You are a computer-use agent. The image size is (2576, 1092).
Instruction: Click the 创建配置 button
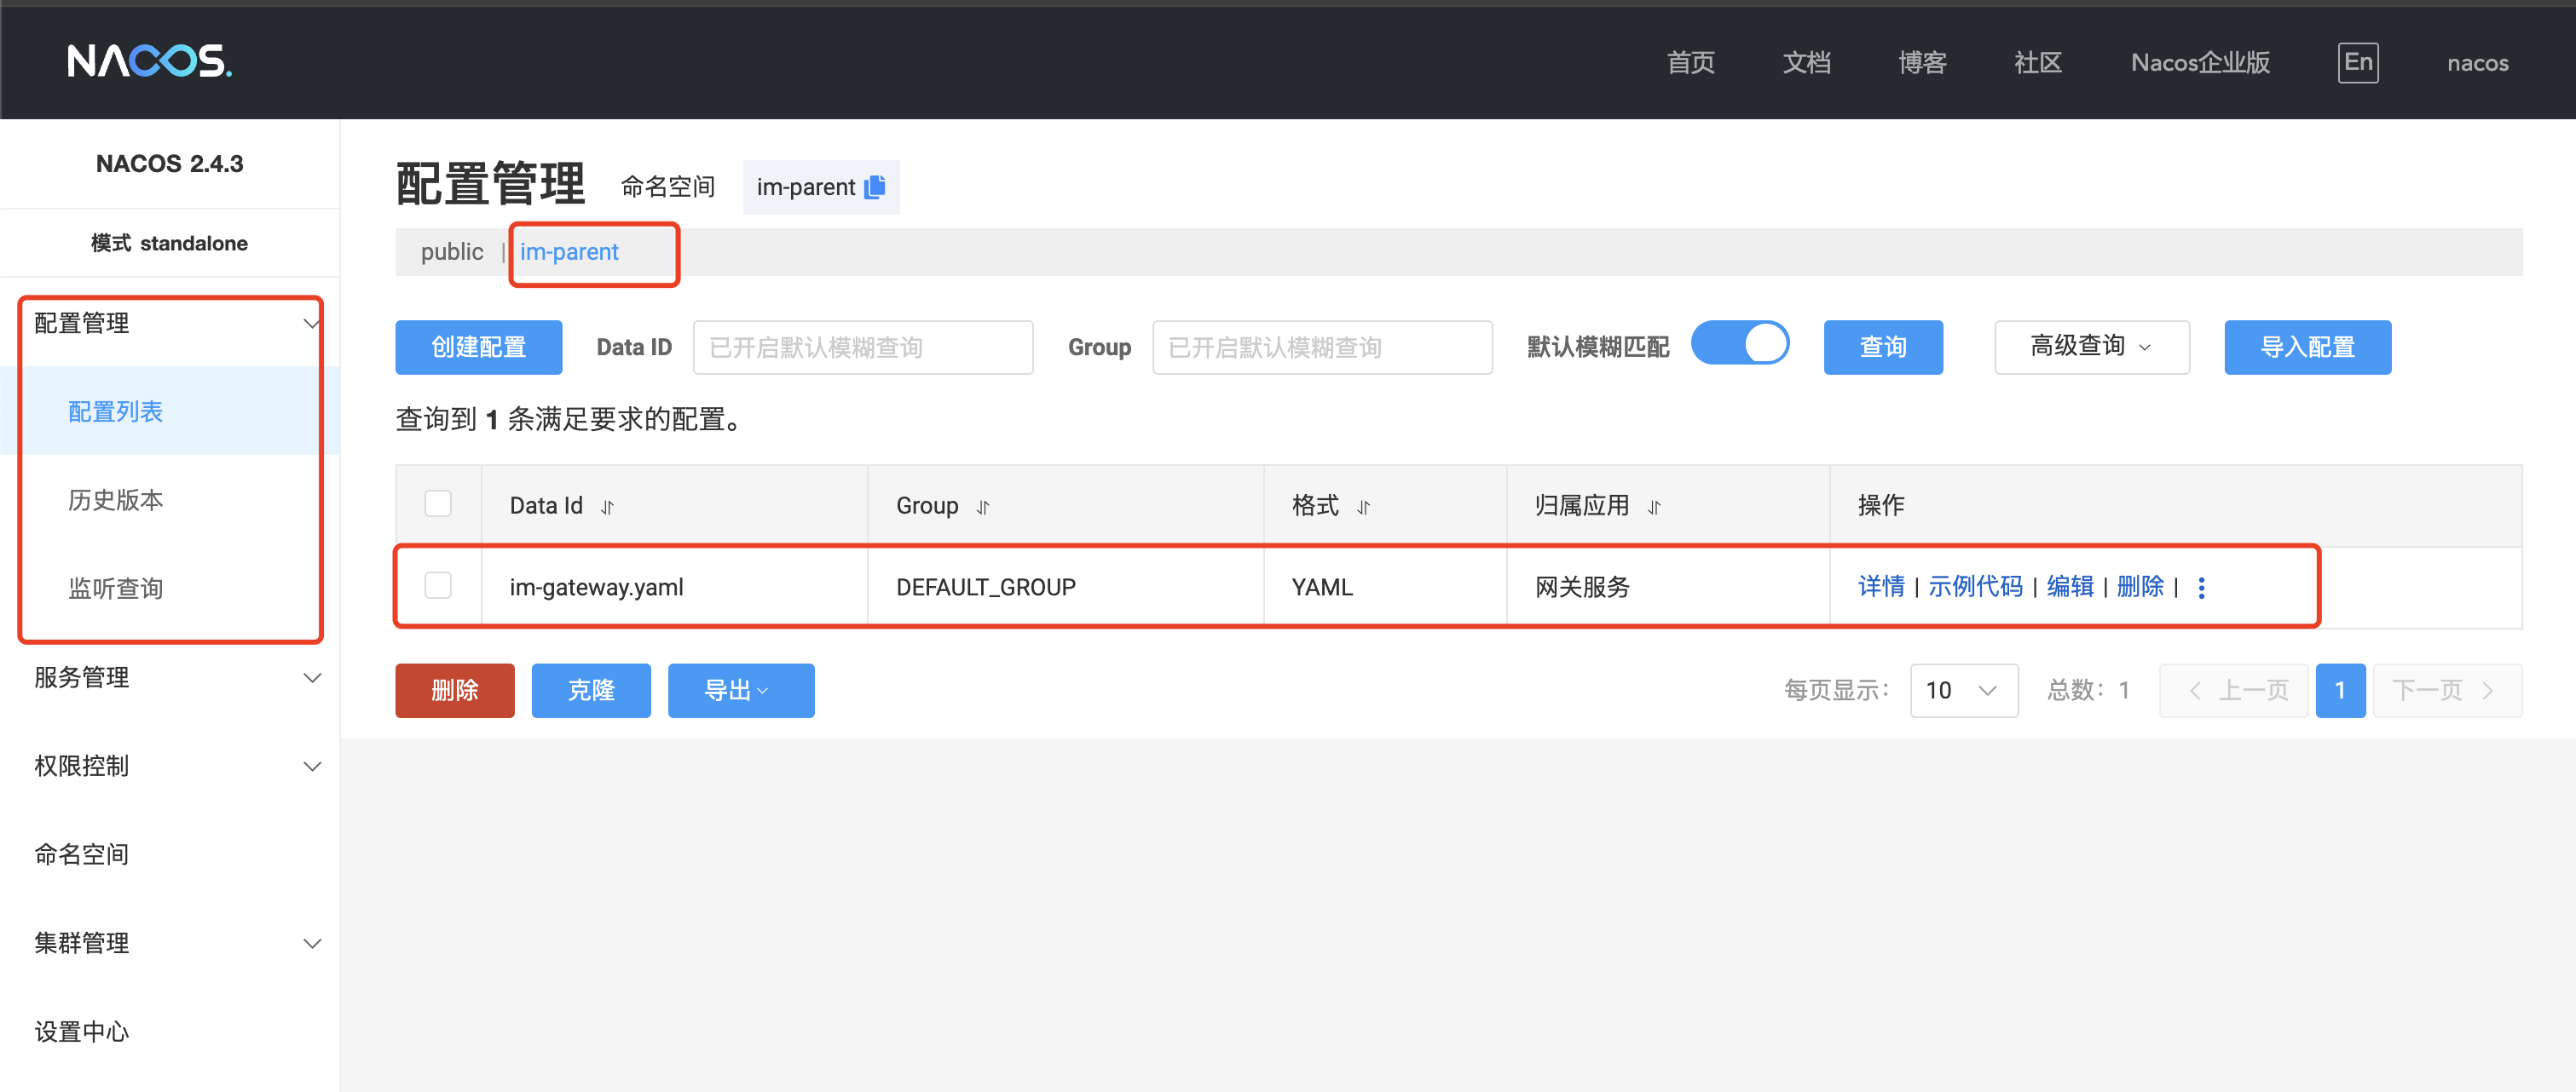(479, 347)
